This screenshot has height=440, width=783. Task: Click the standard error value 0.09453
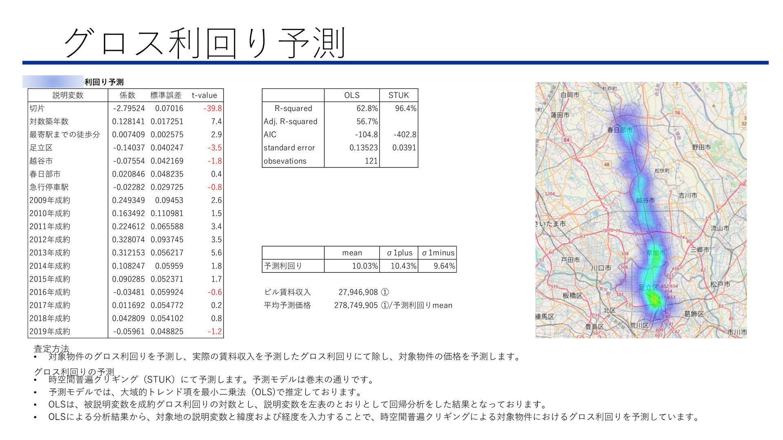(169, 200)
